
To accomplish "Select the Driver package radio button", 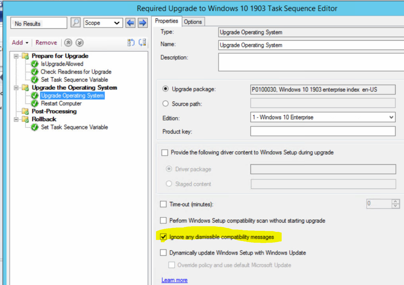I will pyautogui.click(x=169, y=169).
